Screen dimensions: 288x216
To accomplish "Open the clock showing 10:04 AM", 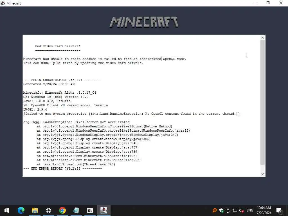I will [x=264, y=210].
